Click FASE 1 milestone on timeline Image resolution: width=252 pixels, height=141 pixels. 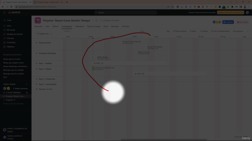98,63
